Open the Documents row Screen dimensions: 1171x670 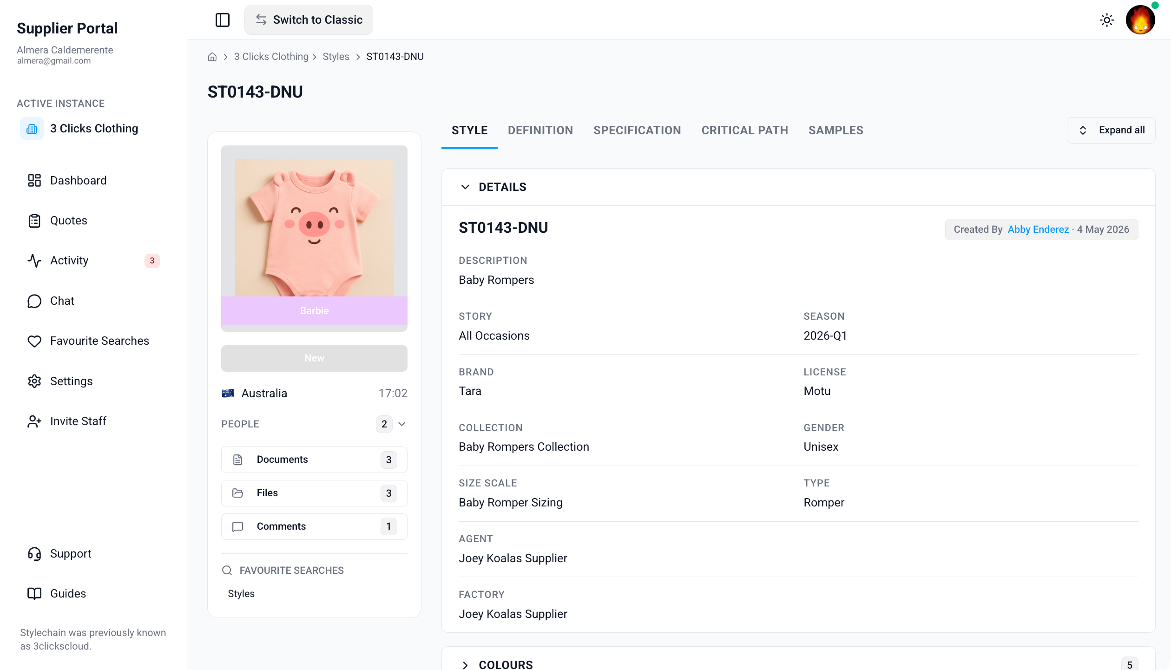coord(314,460)
